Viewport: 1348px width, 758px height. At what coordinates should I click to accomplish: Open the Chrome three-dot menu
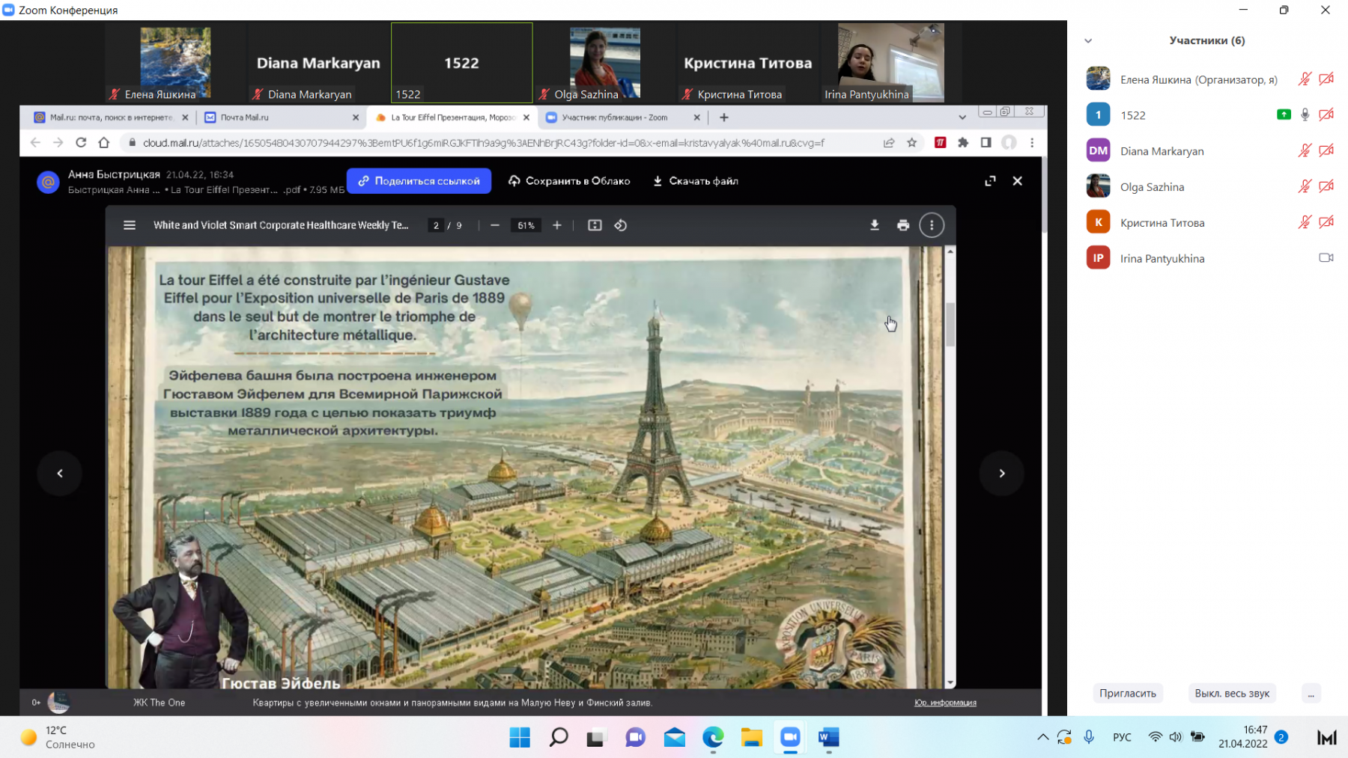click(x=1032, y=142)
